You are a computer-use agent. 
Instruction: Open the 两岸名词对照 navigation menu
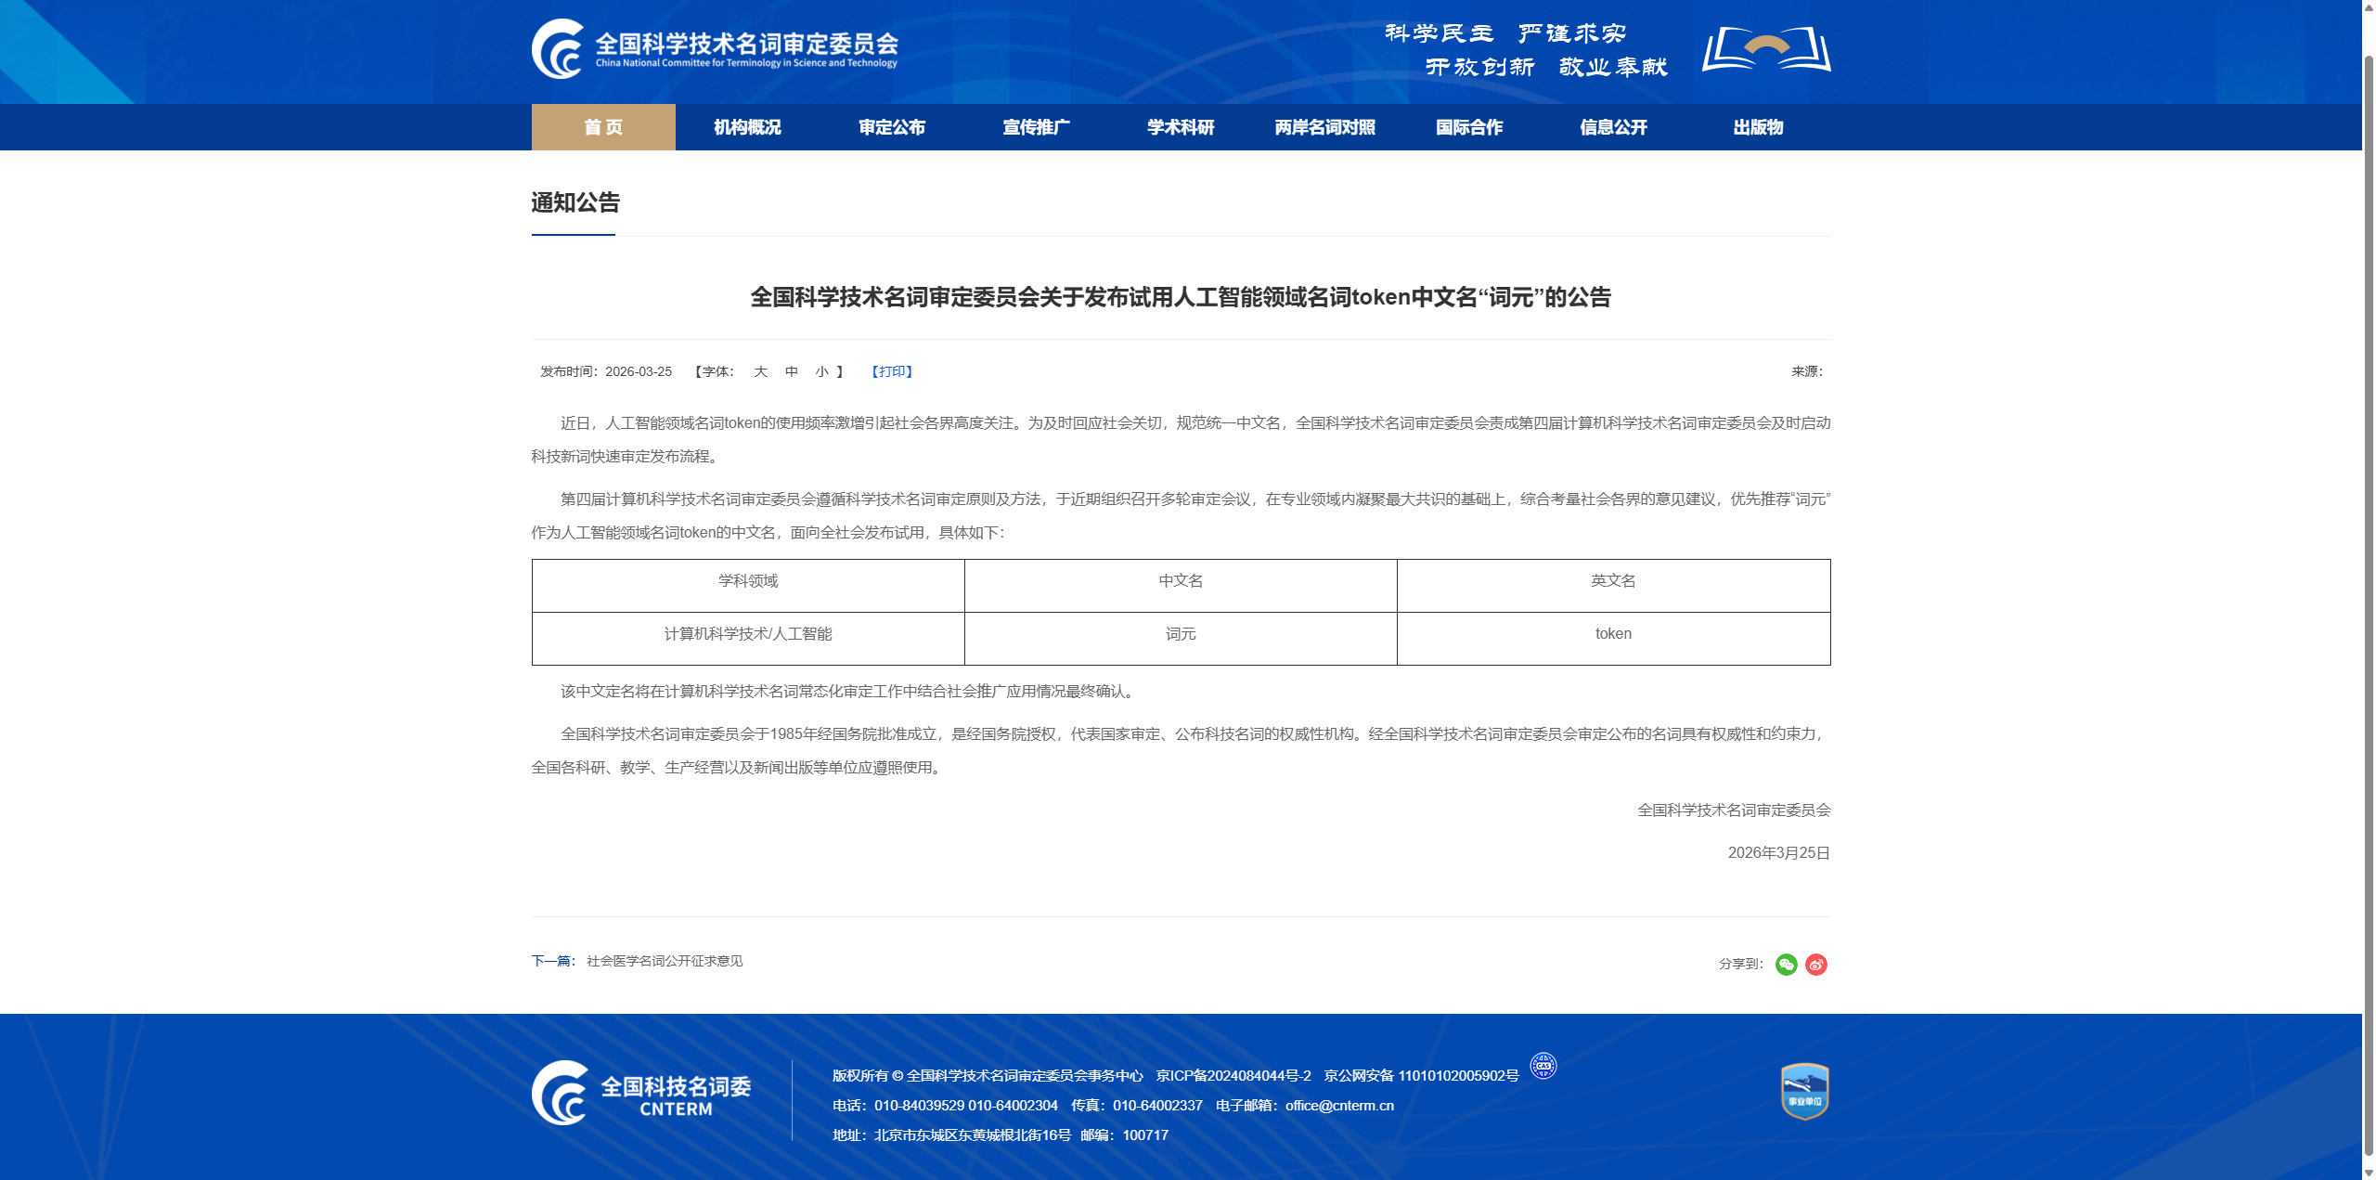(x=1324, y=127)
